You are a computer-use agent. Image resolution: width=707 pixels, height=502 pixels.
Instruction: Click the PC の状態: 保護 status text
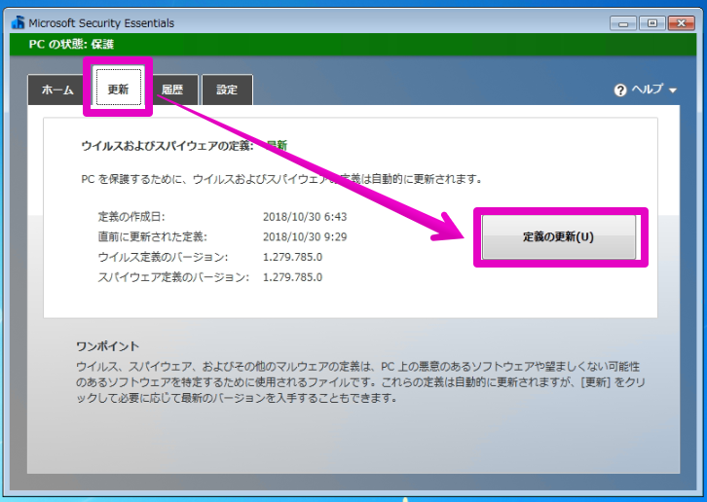[x=71, y=44]
